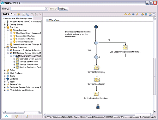Viewport: 158px width, 120px height.
Task: Open the Service Identification activity icon in workflow
Action: point(96,68)
